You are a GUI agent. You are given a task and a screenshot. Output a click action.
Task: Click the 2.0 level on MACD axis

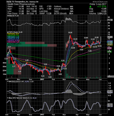pos(109,83)
